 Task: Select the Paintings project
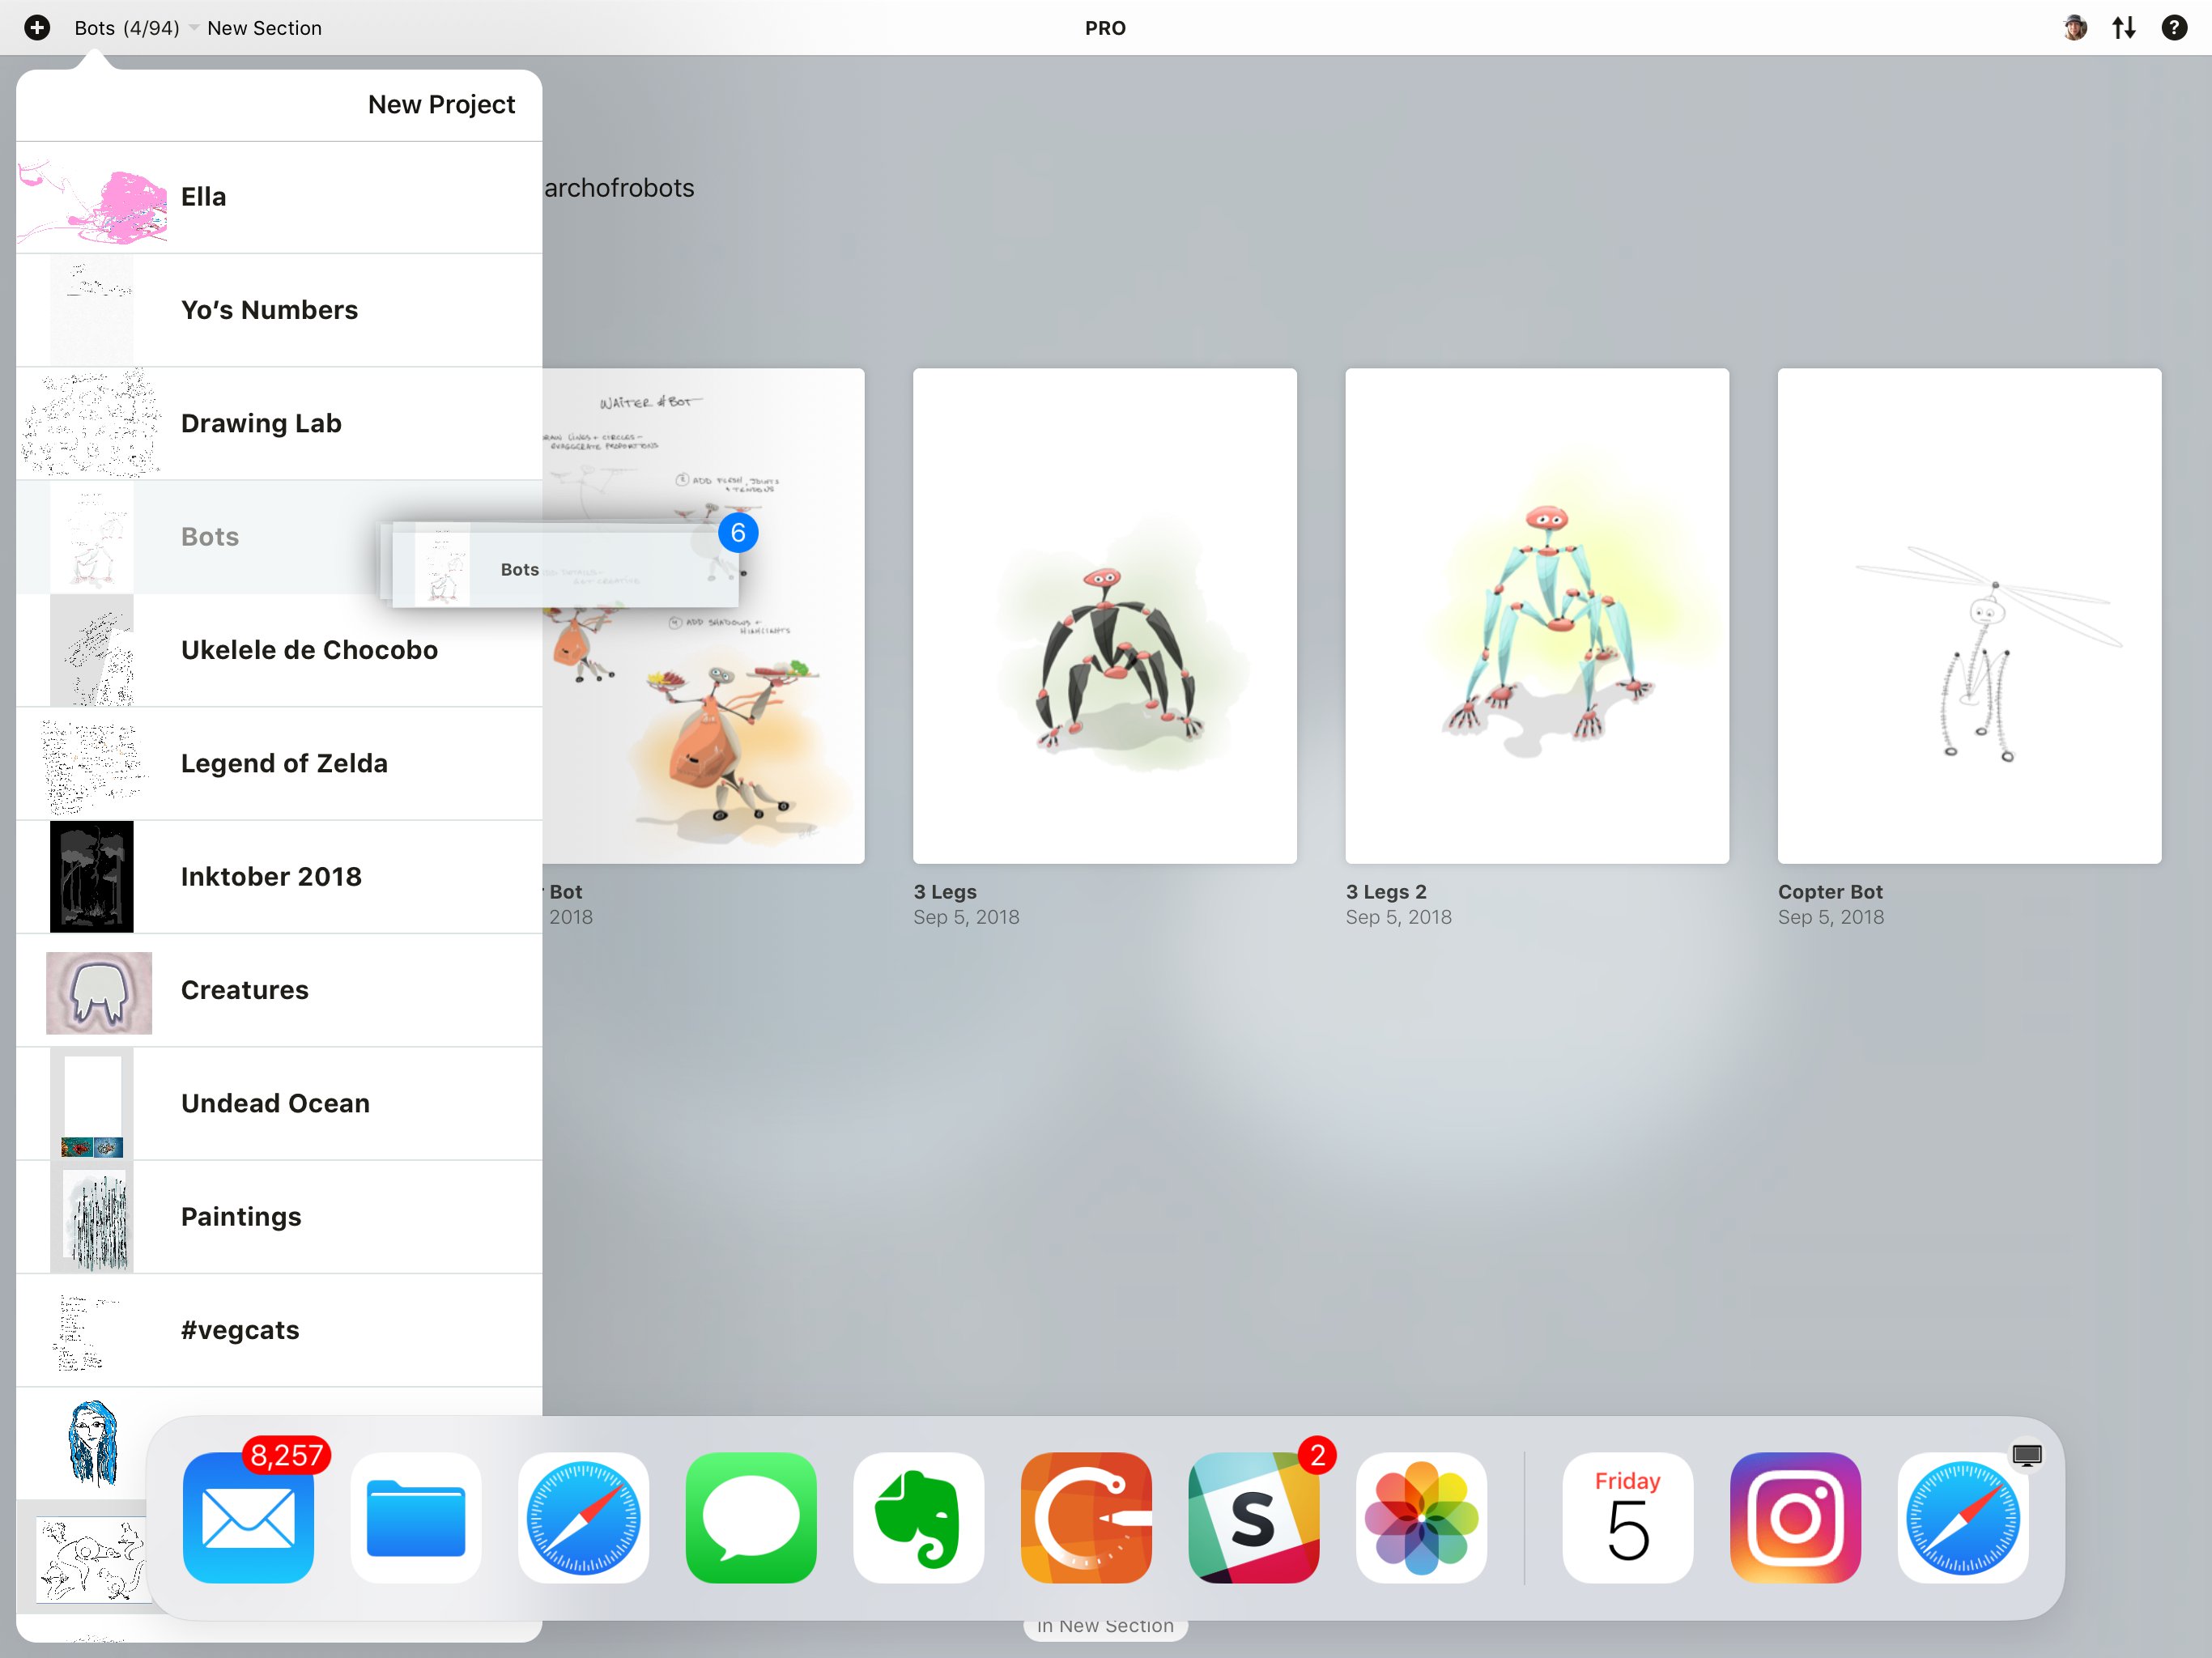click(x=279, y=1217)
